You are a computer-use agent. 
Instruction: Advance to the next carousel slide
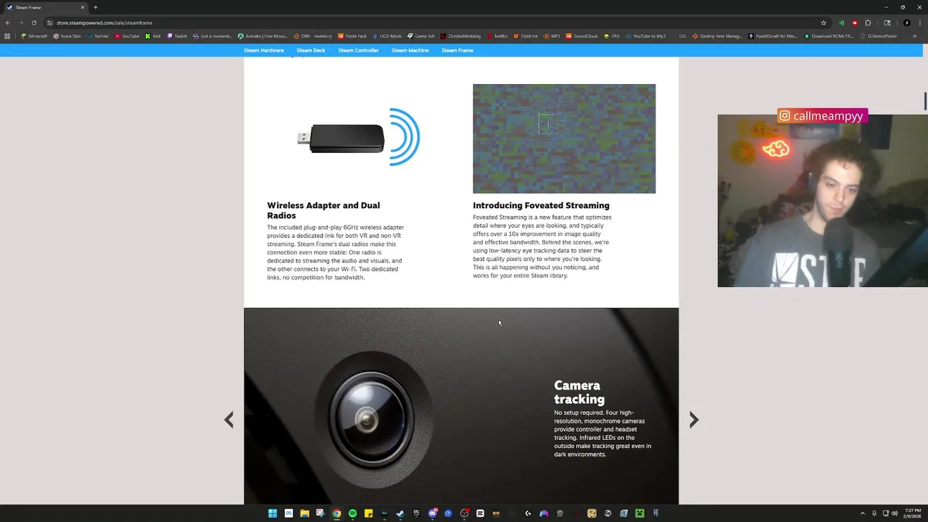click(x=694, y=420)
